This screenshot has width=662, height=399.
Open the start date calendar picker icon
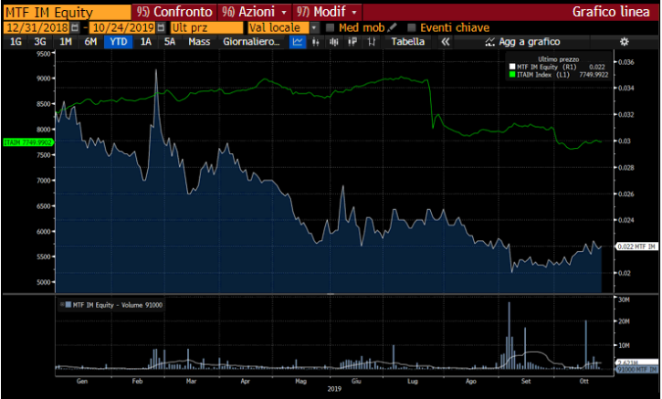point(75,28)
